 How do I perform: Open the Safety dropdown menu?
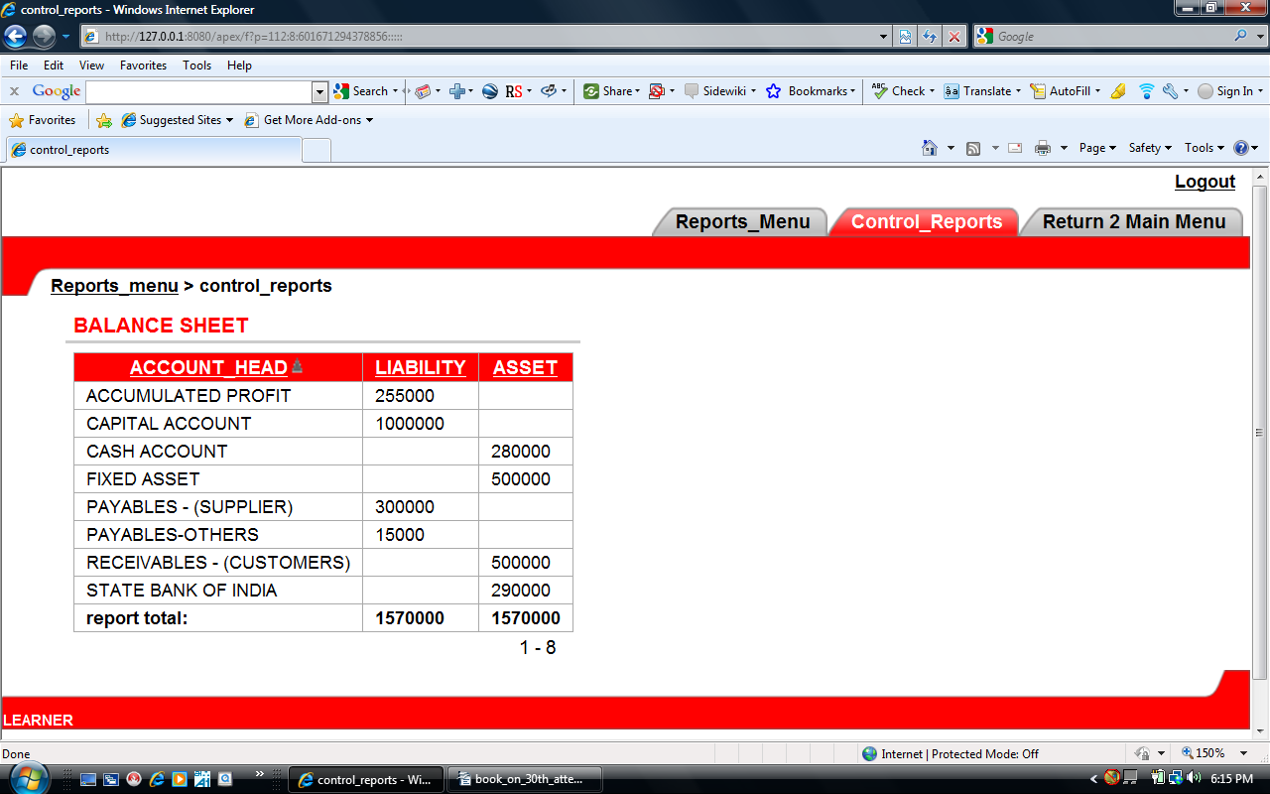point(1149,148)
